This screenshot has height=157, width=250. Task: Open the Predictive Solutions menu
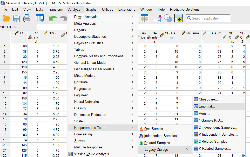(185, 10)
